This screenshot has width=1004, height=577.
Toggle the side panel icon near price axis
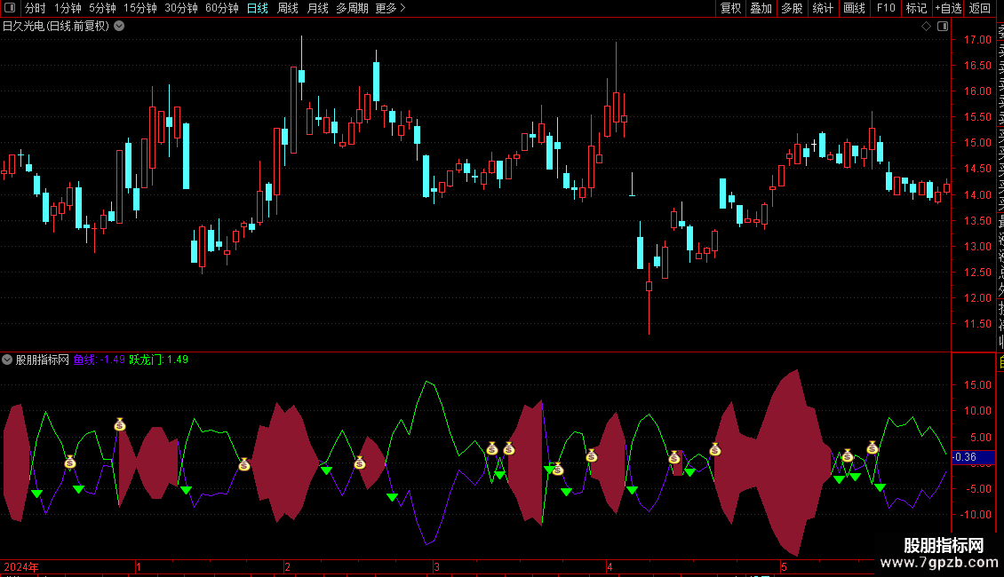[x=943, y=27]
